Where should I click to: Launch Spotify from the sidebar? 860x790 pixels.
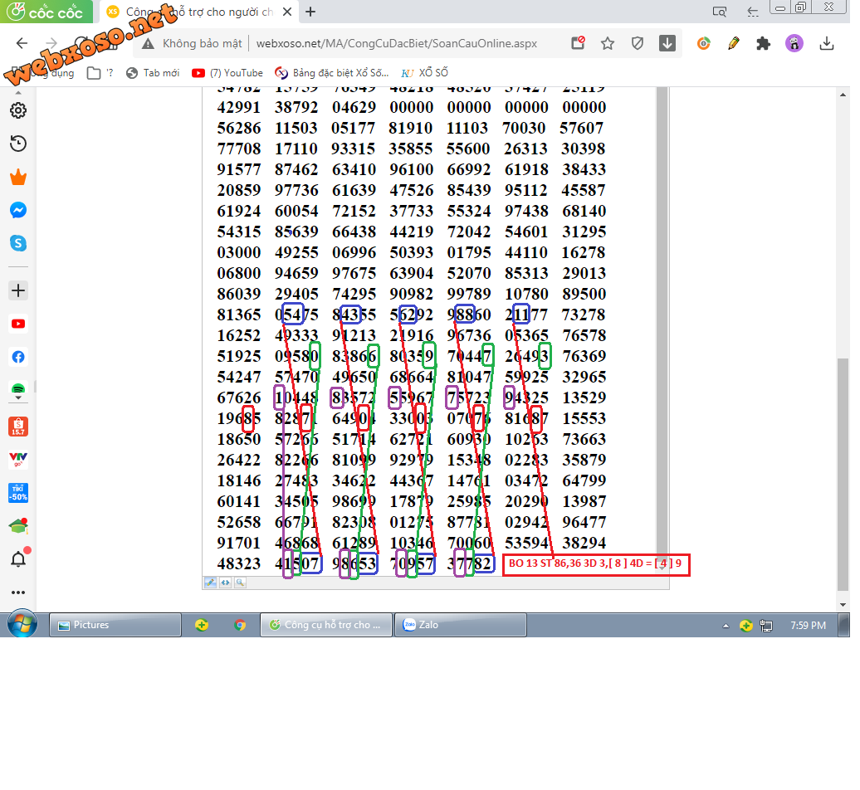pyautogui.click(x=18, y=389)
